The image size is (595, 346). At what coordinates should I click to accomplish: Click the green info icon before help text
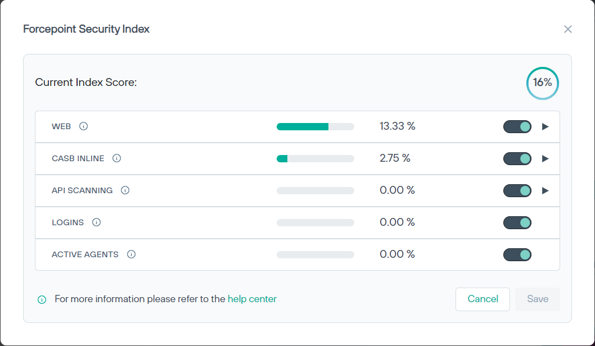click(x=42, y=299)
